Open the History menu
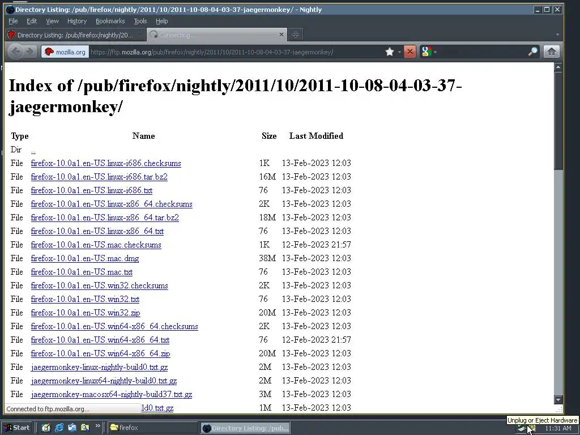 pyautogui.click(x=77, y=21)
